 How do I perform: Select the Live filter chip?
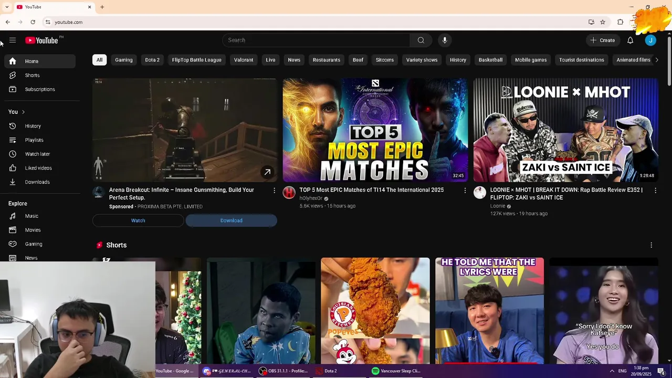(270, 60)
